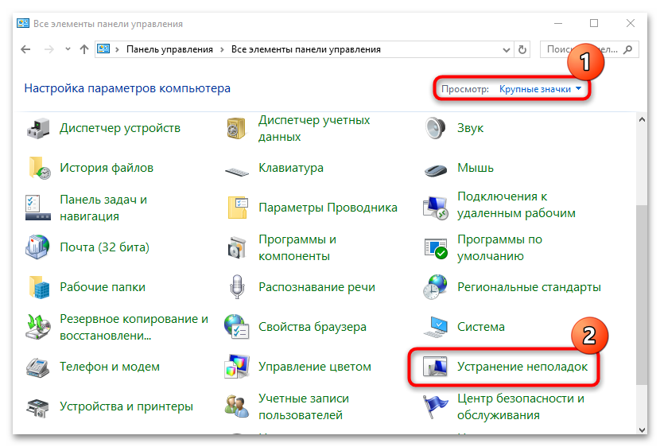Open Параметры Проводника link
The image size is (660, 447).
328,208
